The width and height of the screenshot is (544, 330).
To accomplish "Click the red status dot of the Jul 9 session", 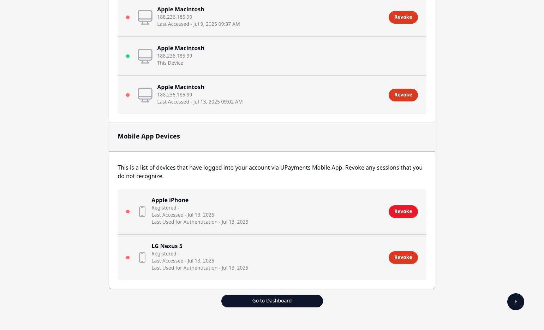I will point(128,17).
